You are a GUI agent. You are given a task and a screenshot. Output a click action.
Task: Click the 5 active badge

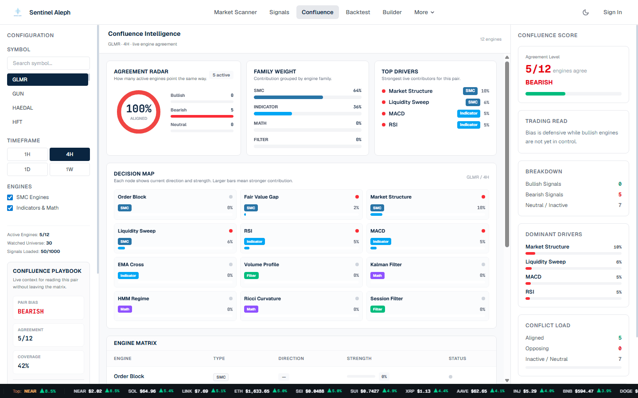[221, 75]
